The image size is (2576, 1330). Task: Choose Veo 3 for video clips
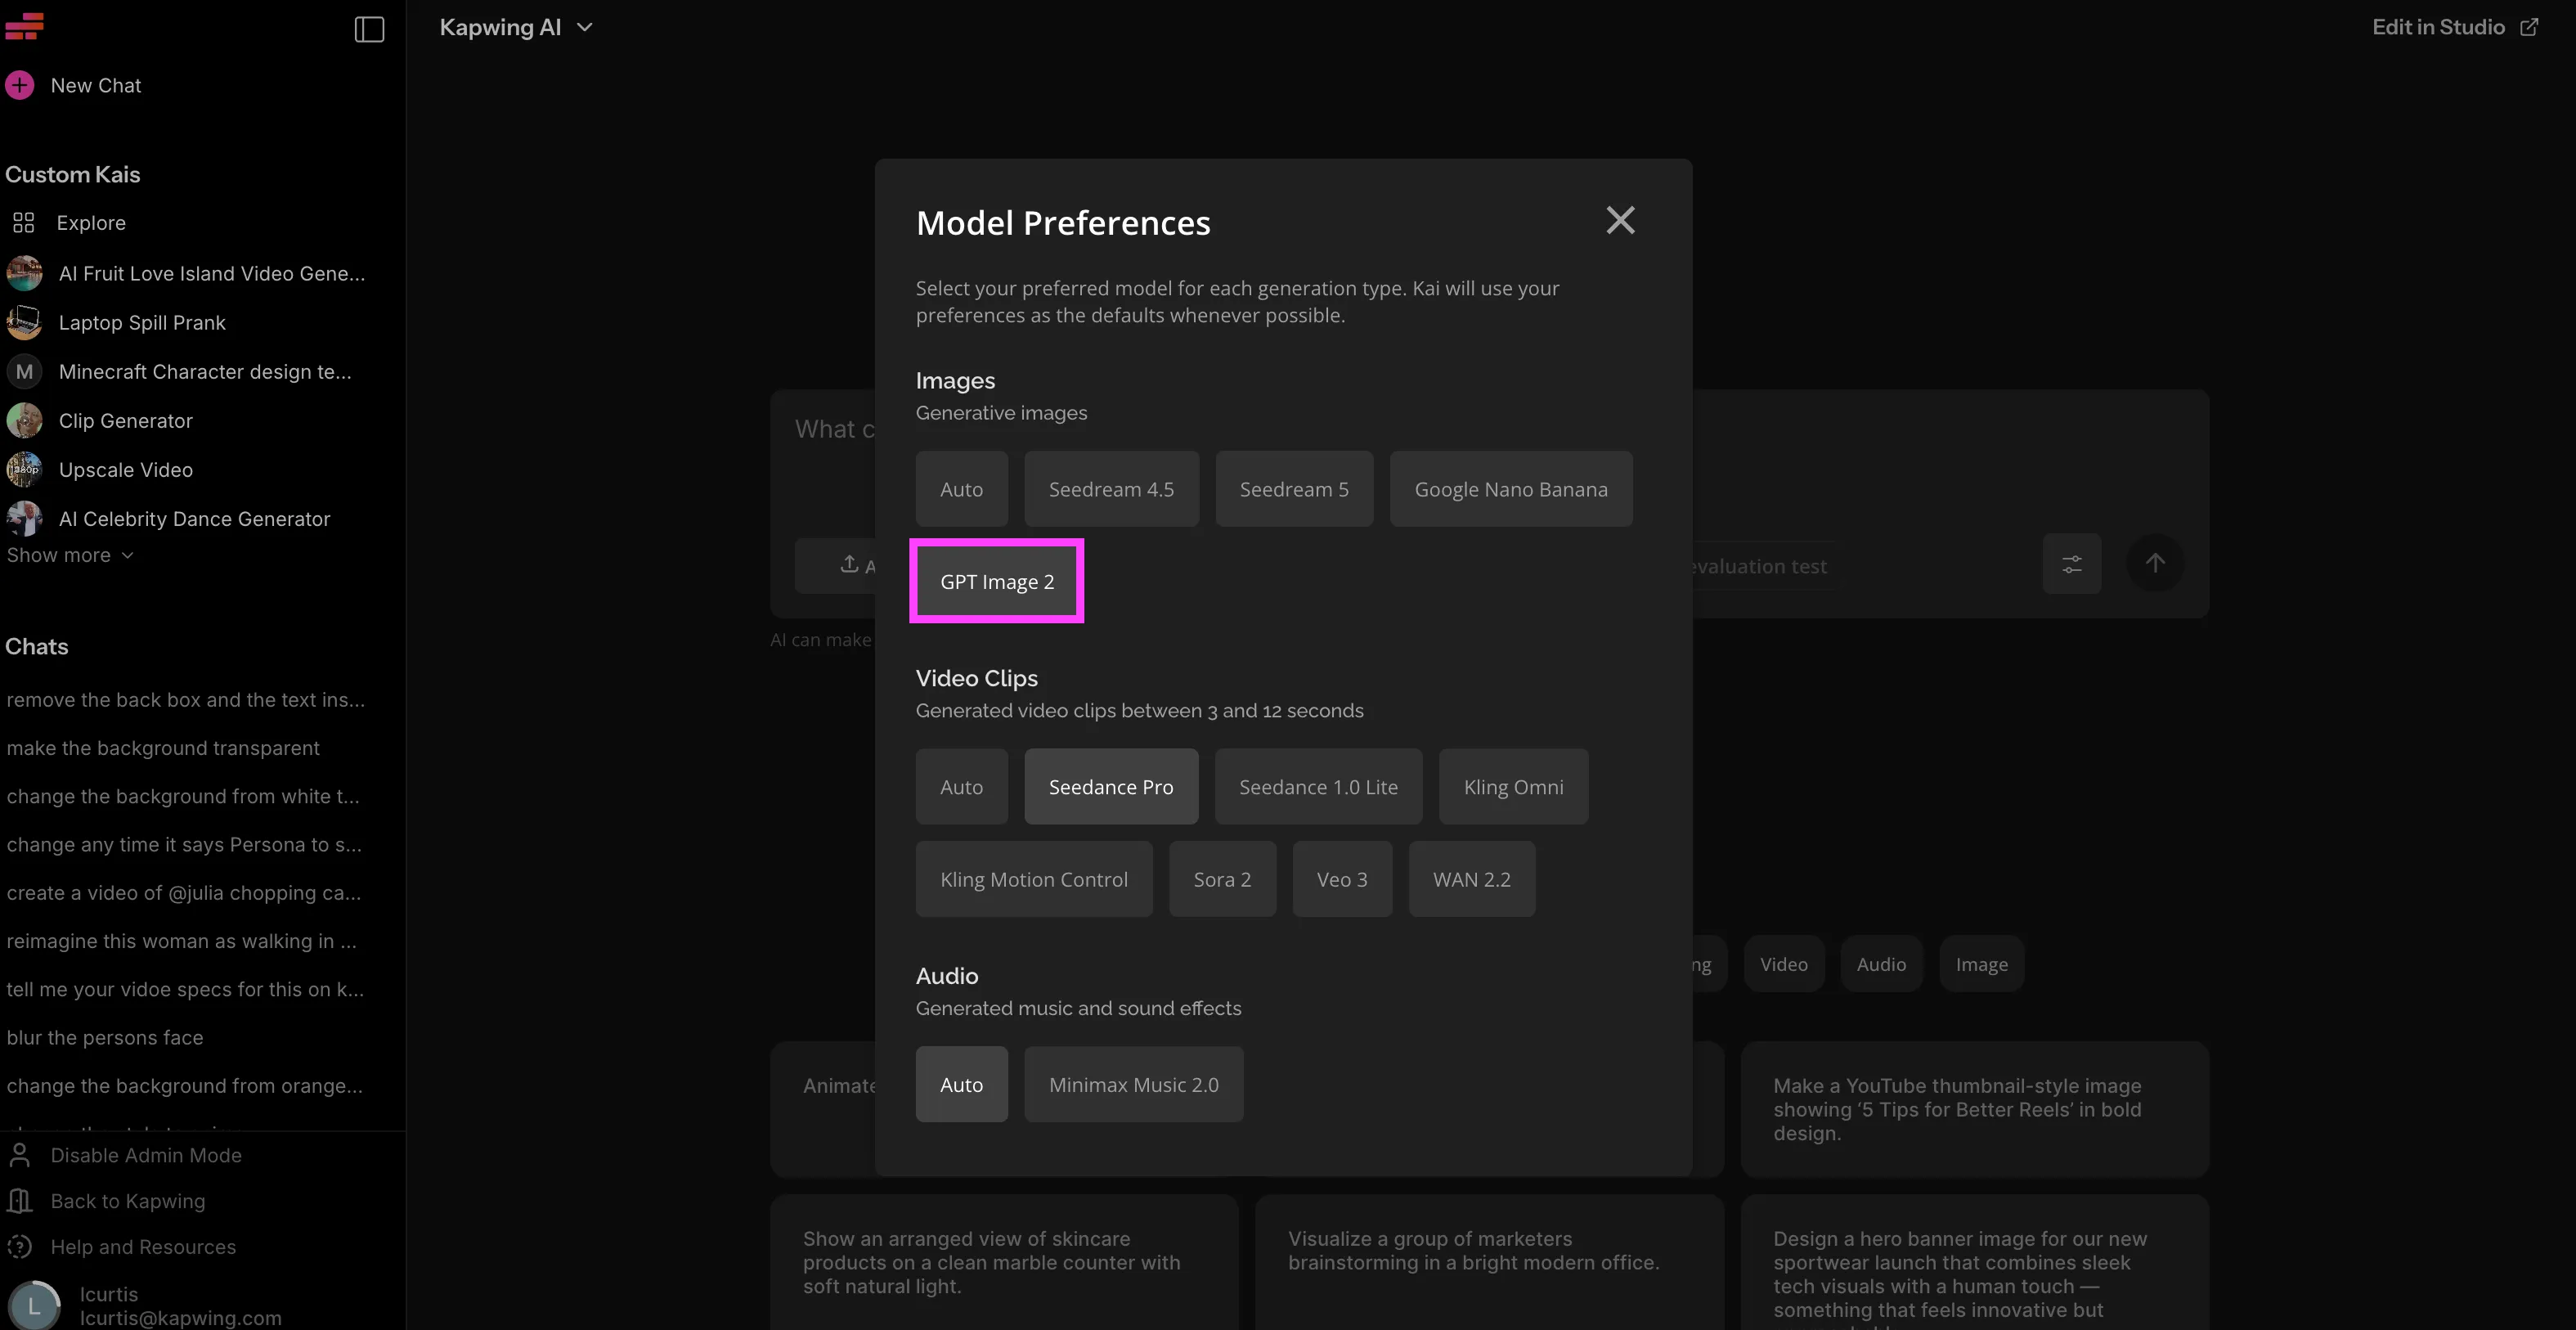pos(1342,879)
